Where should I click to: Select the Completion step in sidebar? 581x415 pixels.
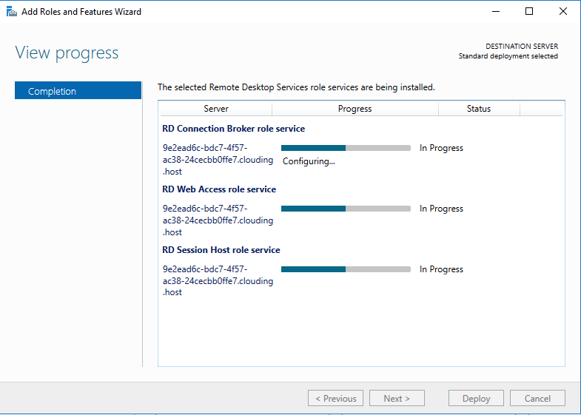[78, 91]
